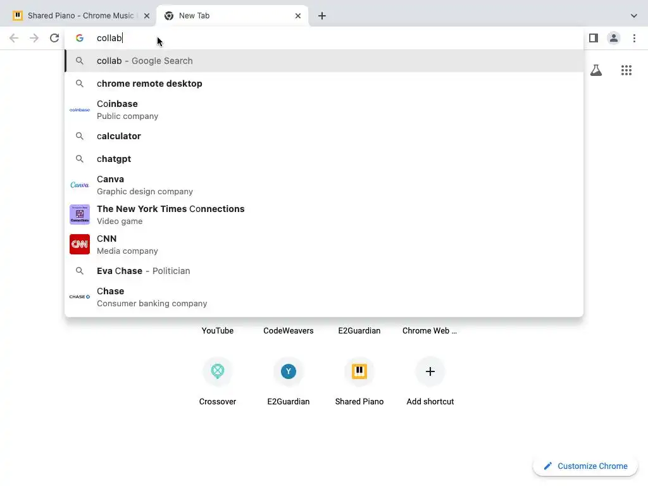Click search icon beside calculator
The width and height of the screenshot is (648, 486).
point(80,136)
